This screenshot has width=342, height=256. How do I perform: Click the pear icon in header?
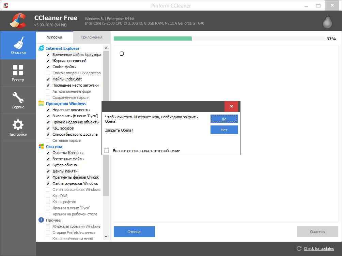click(x=327, y=21)
